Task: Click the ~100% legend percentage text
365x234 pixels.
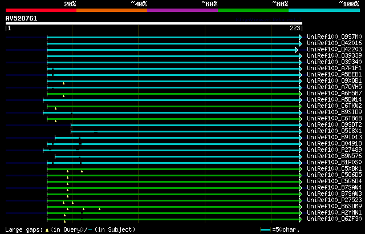Action: pyautogui.click(x=349, y=4)
